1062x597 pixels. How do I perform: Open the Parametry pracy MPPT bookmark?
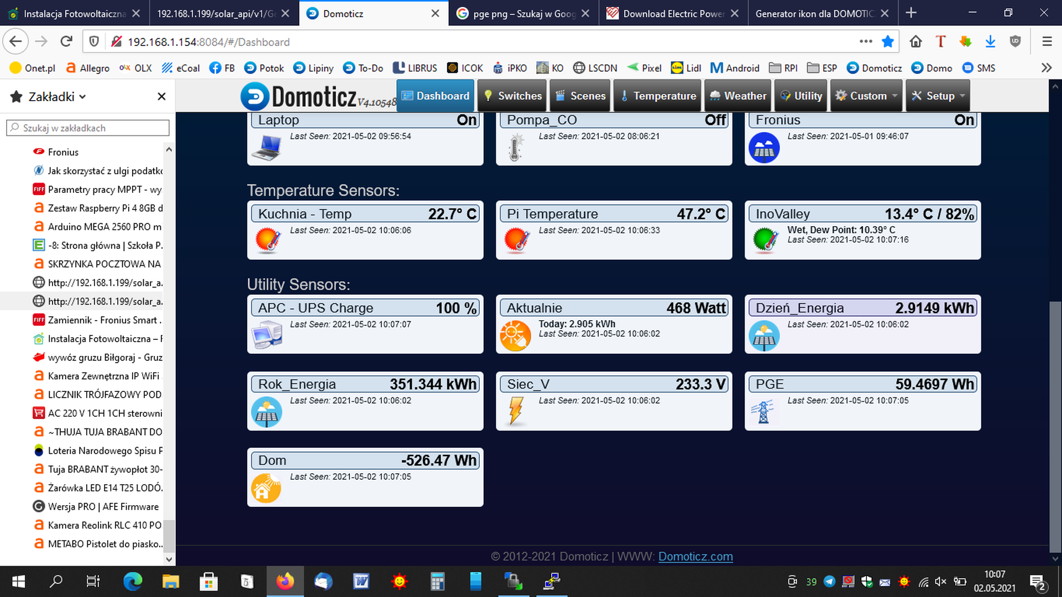click(x=98, y=190)
